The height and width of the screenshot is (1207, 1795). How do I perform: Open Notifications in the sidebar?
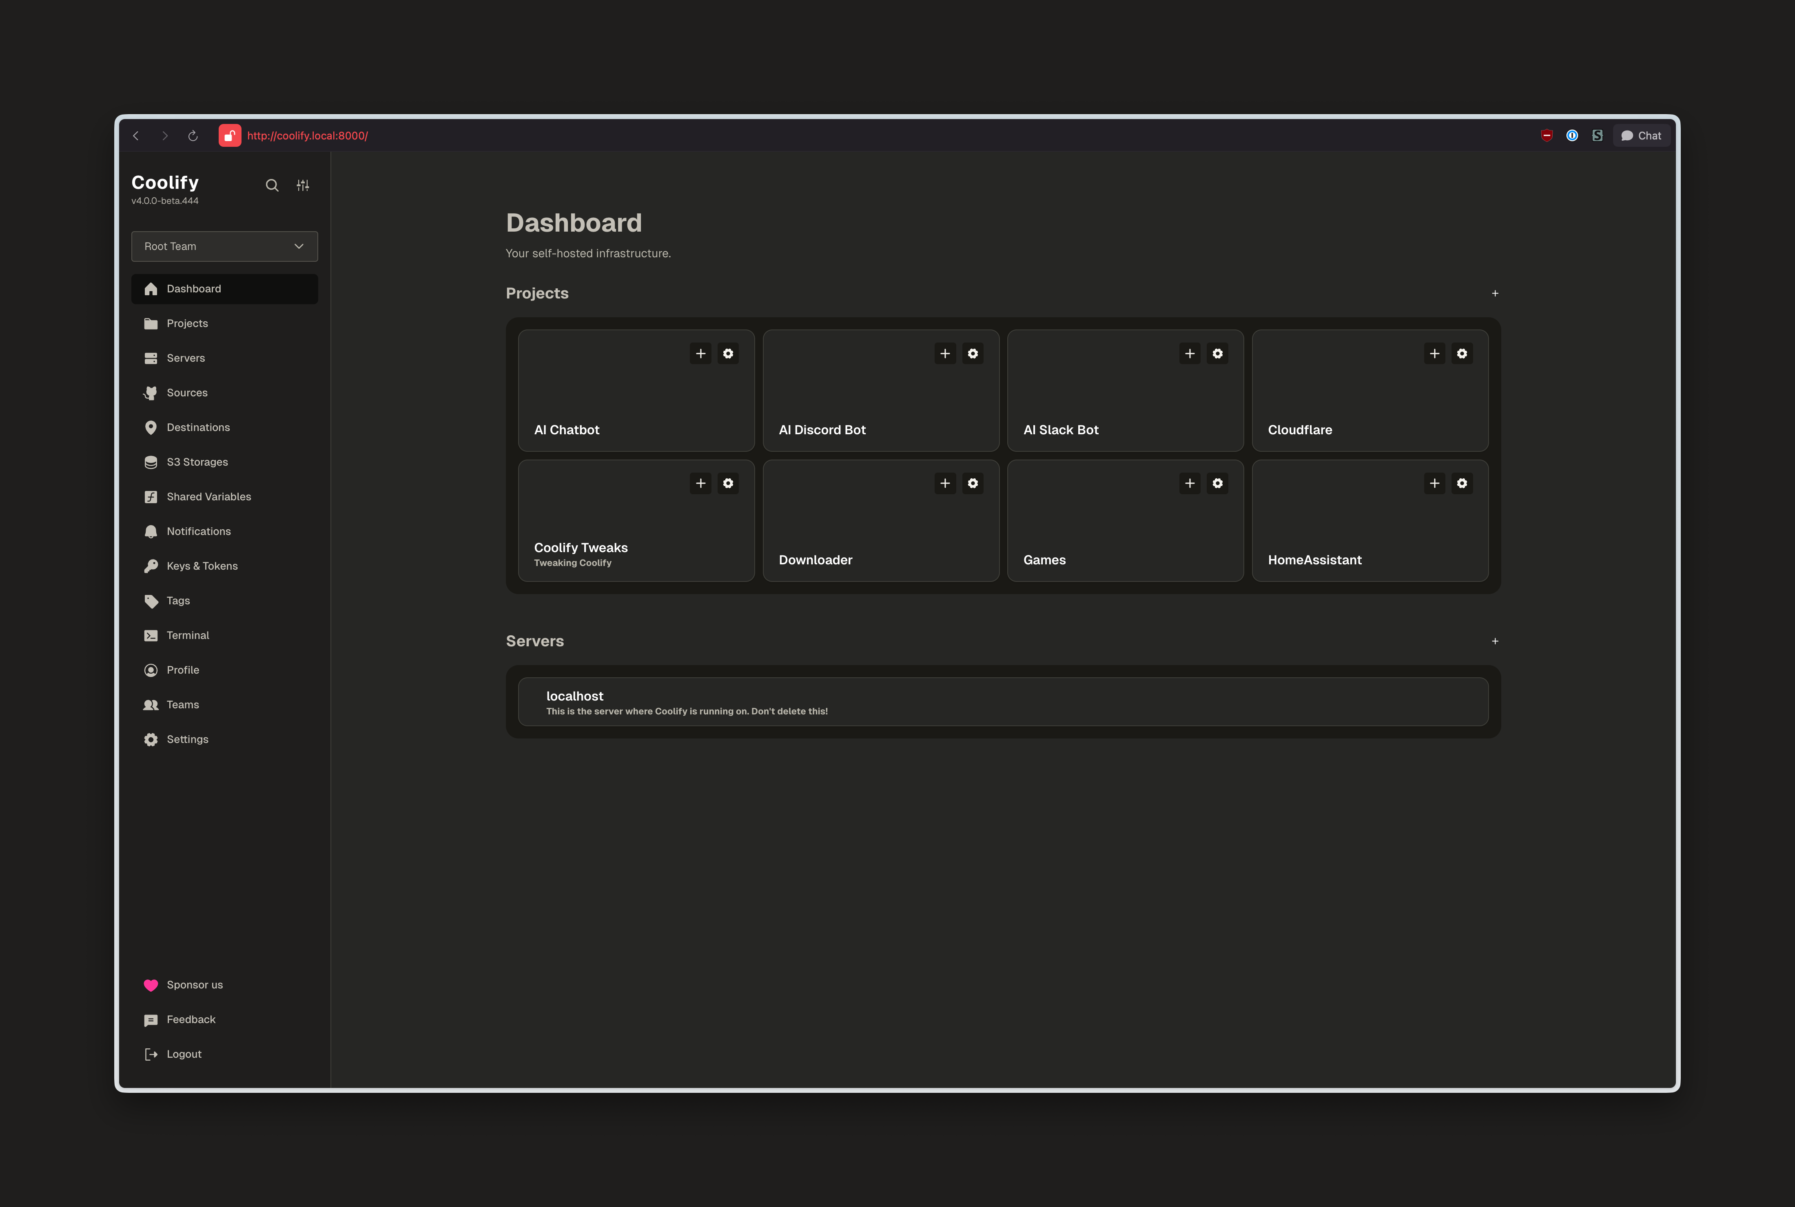[x=198, y=531]
